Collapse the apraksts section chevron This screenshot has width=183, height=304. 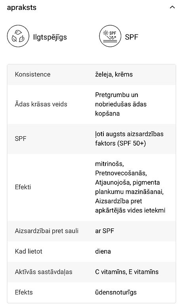pos(172,8)
